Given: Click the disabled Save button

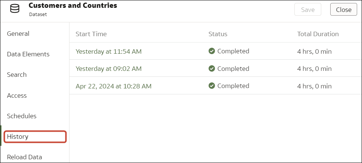Looking at the screenshot, I should [308, 10].
